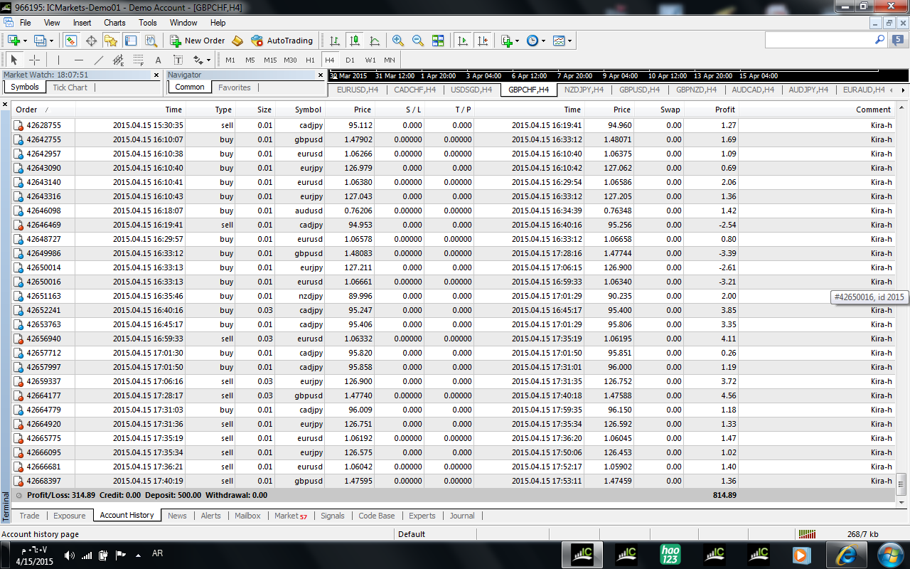Open the Journal tab in Terminal
Viewport: 910px width, 569px height.
pos(462,516)
